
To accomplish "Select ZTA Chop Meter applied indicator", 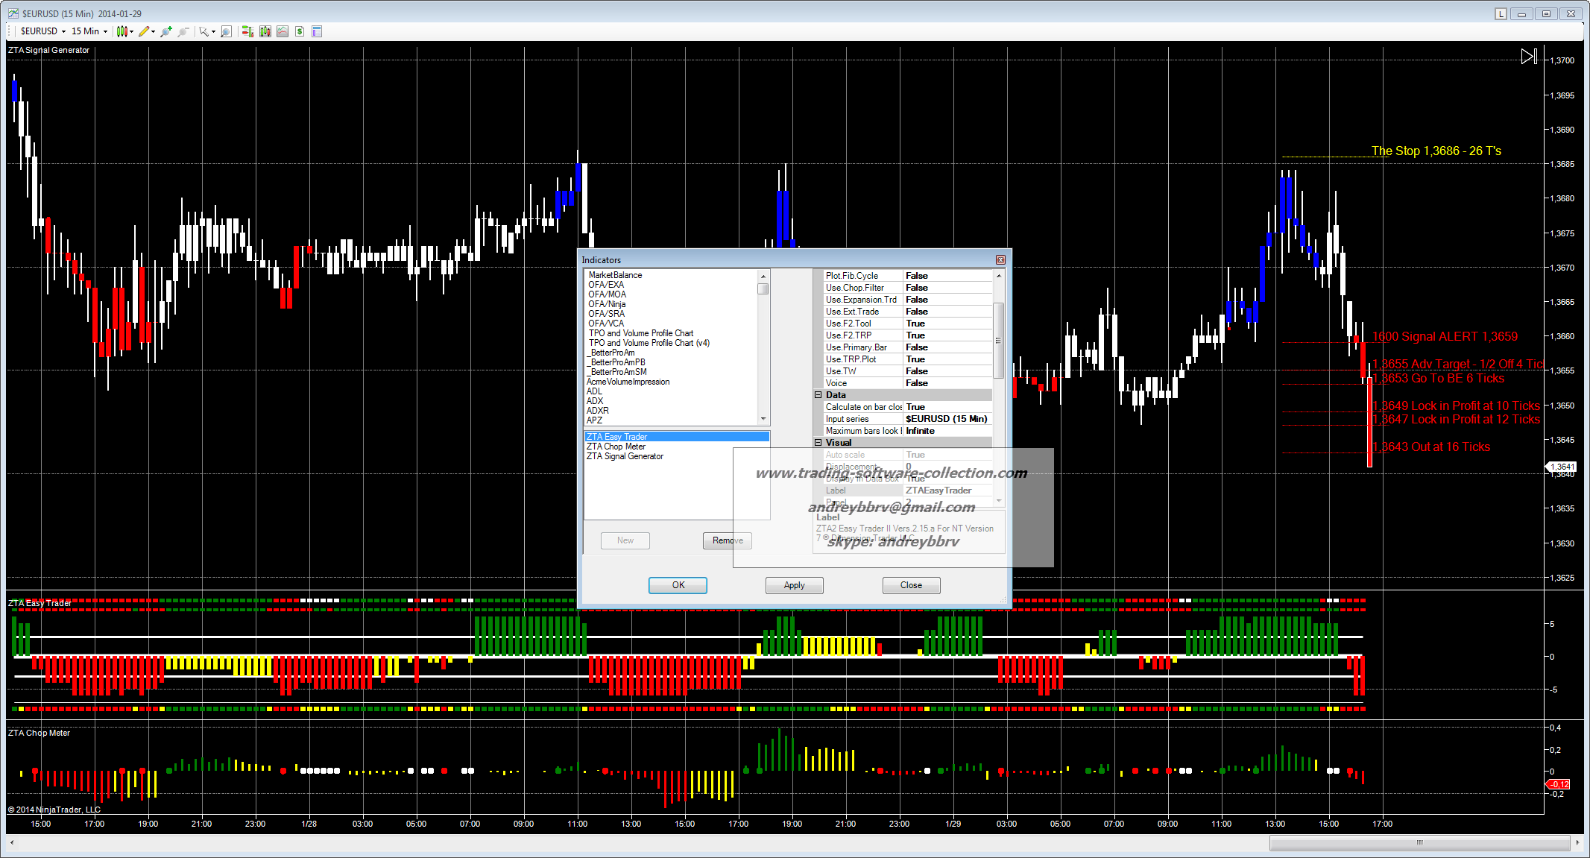I will coord(616,447).
